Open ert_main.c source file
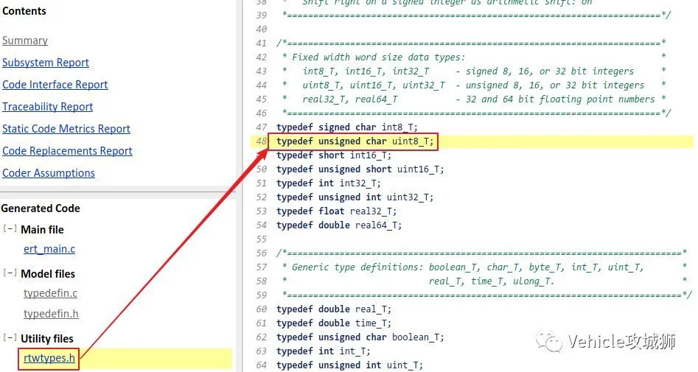Viewport: 698px width, 372px height. pos(49,249)
